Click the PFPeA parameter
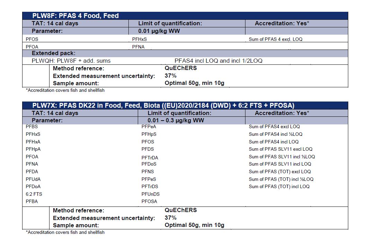 click(x=149, y=126)
